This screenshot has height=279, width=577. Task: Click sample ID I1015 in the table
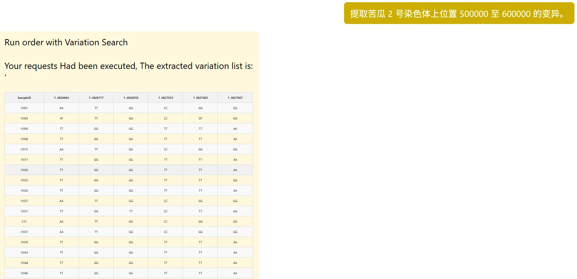click(x=24, y=149)
